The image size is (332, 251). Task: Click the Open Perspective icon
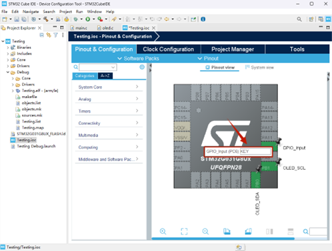[311, 19]
